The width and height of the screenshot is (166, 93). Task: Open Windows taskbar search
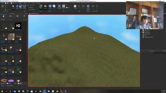6,91
